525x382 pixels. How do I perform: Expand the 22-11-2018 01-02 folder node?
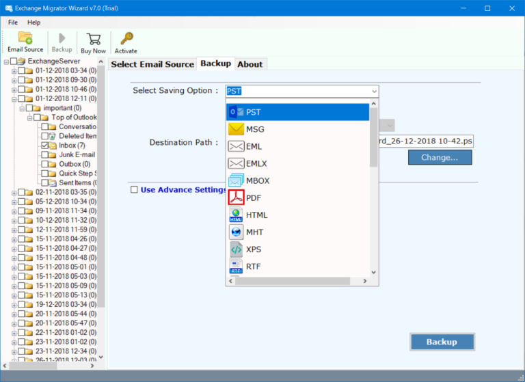point(14,333)
